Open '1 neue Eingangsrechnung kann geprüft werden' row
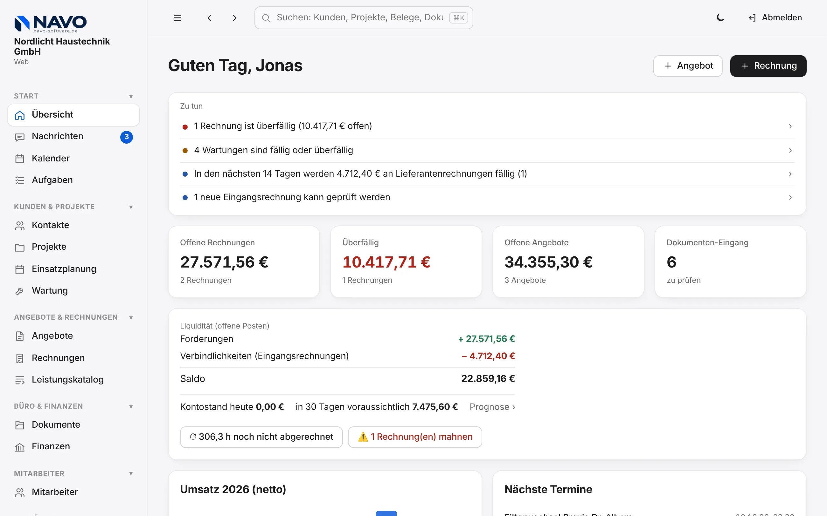827x516 pixels. 487,198
